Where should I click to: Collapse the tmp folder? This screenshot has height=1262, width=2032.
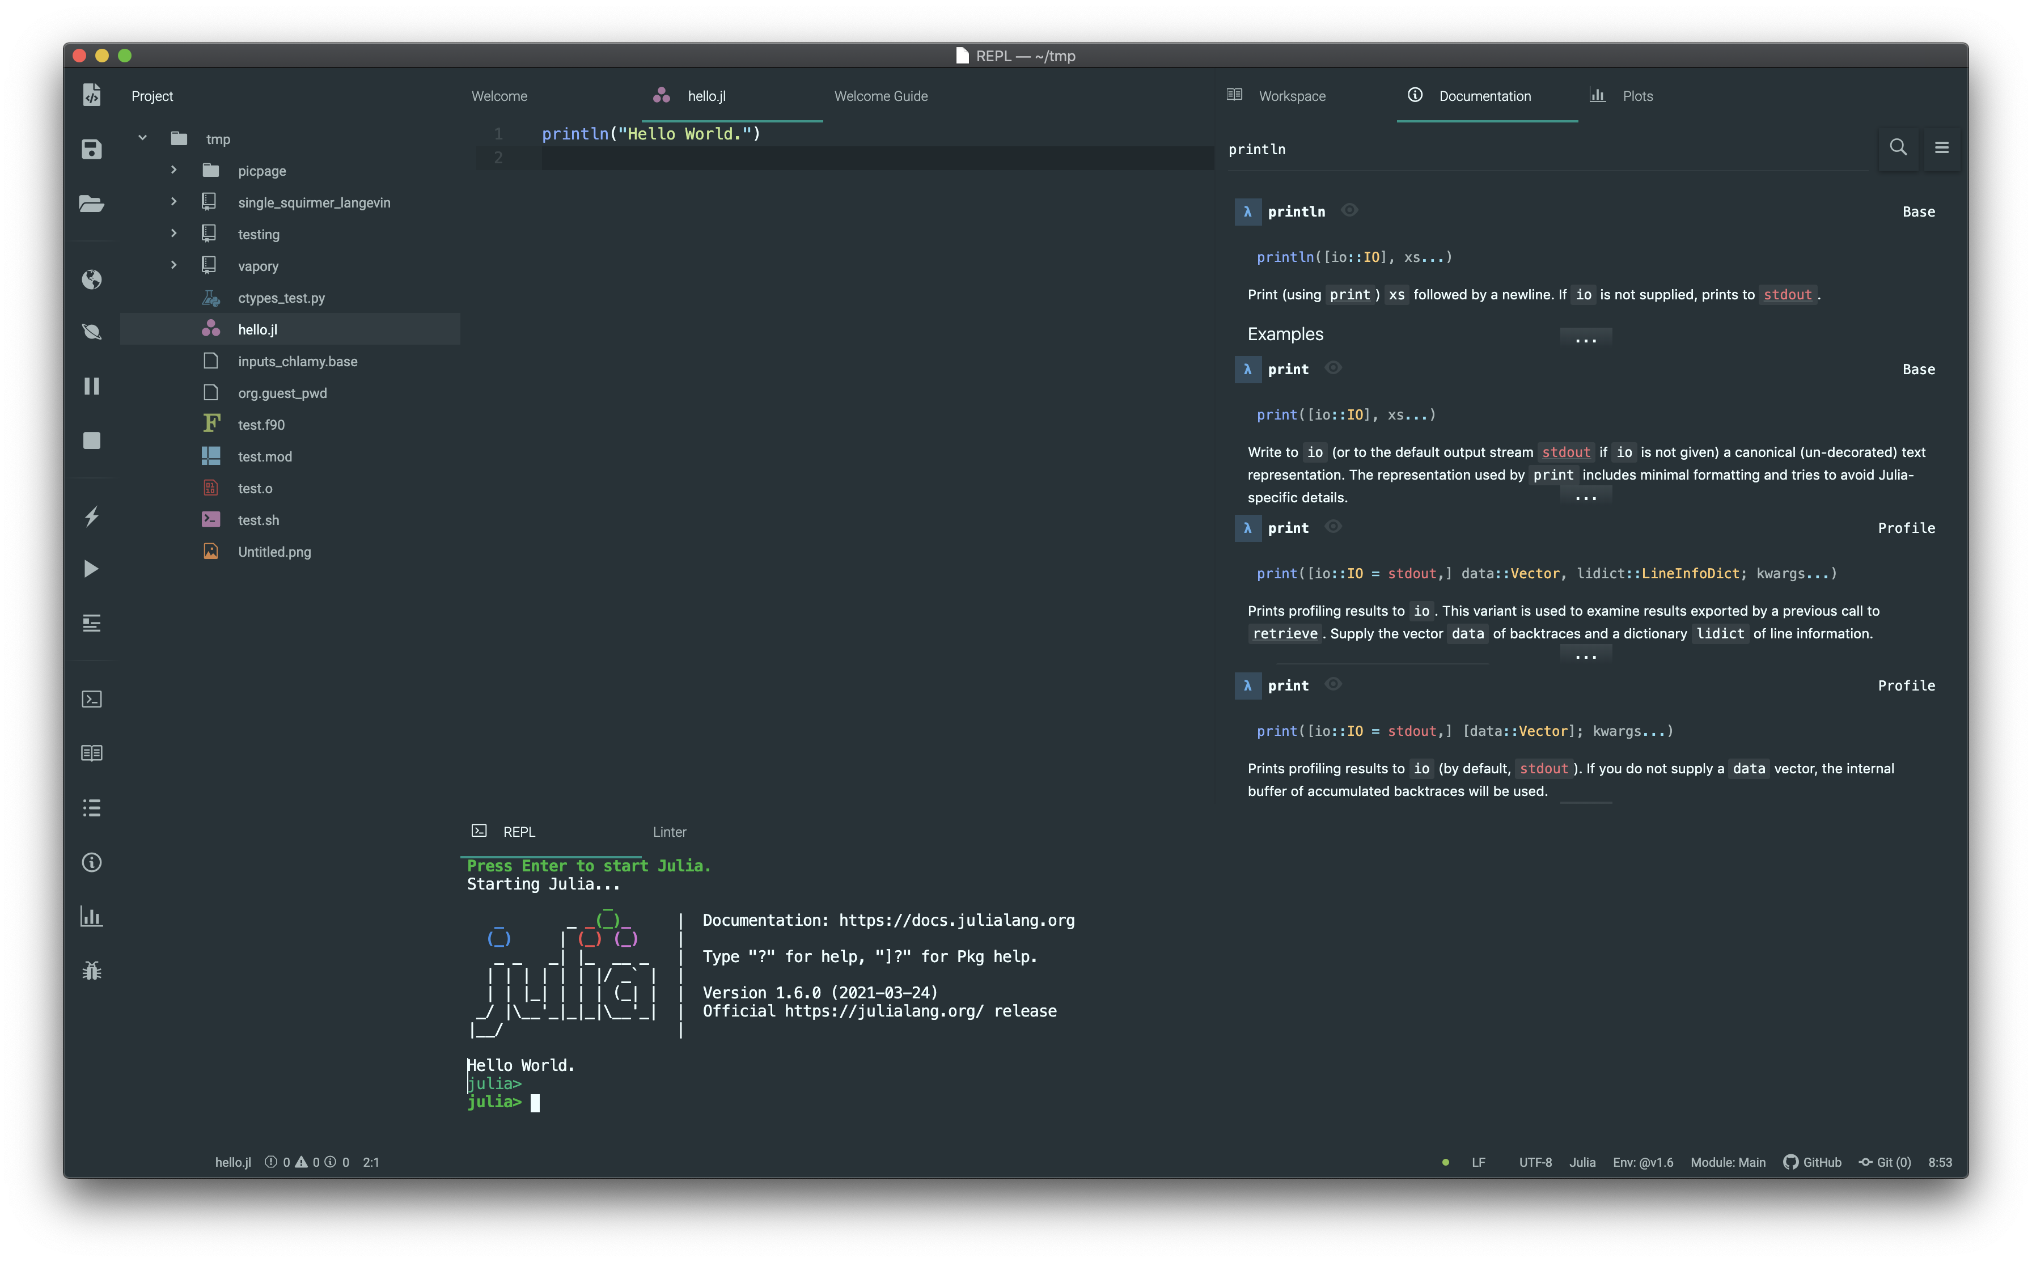coord(142,138)
